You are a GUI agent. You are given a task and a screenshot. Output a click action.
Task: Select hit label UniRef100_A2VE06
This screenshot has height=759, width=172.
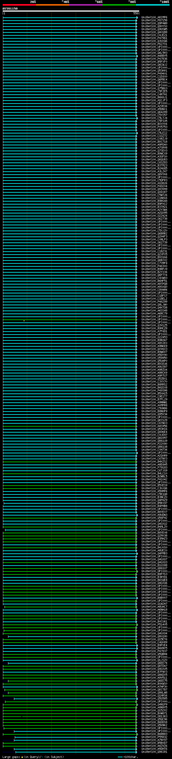point(154,106)
